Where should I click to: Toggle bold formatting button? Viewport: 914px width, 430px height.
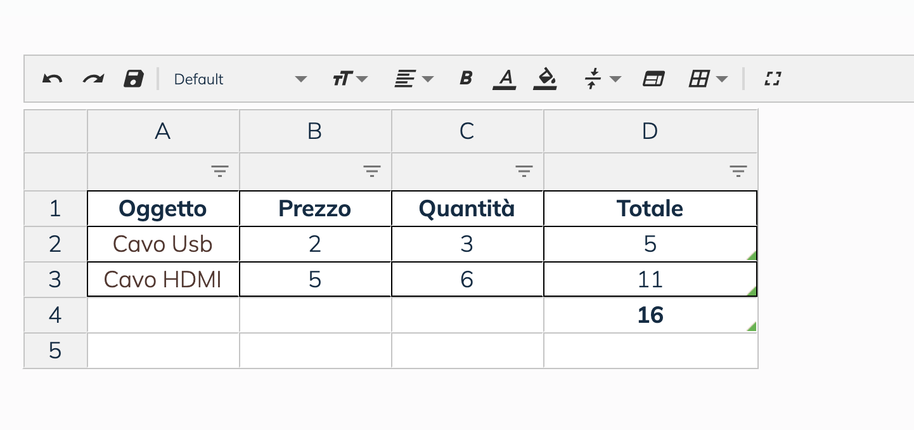(466, 79)
